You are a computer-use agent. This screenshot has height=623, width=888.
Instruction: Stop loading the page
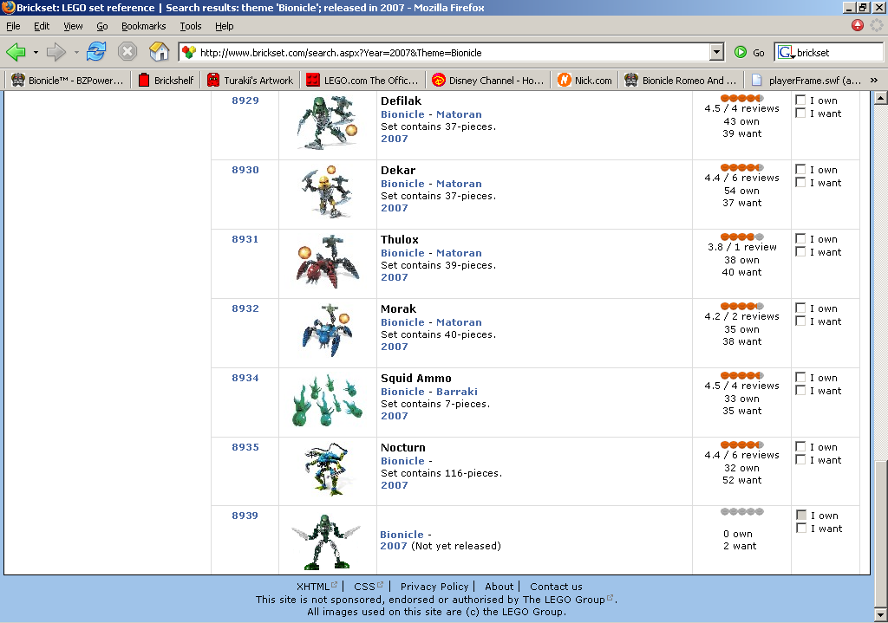128,52
